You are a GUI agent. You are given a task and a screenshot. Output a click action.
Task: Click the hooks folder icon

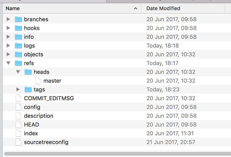tap(19, 28)
